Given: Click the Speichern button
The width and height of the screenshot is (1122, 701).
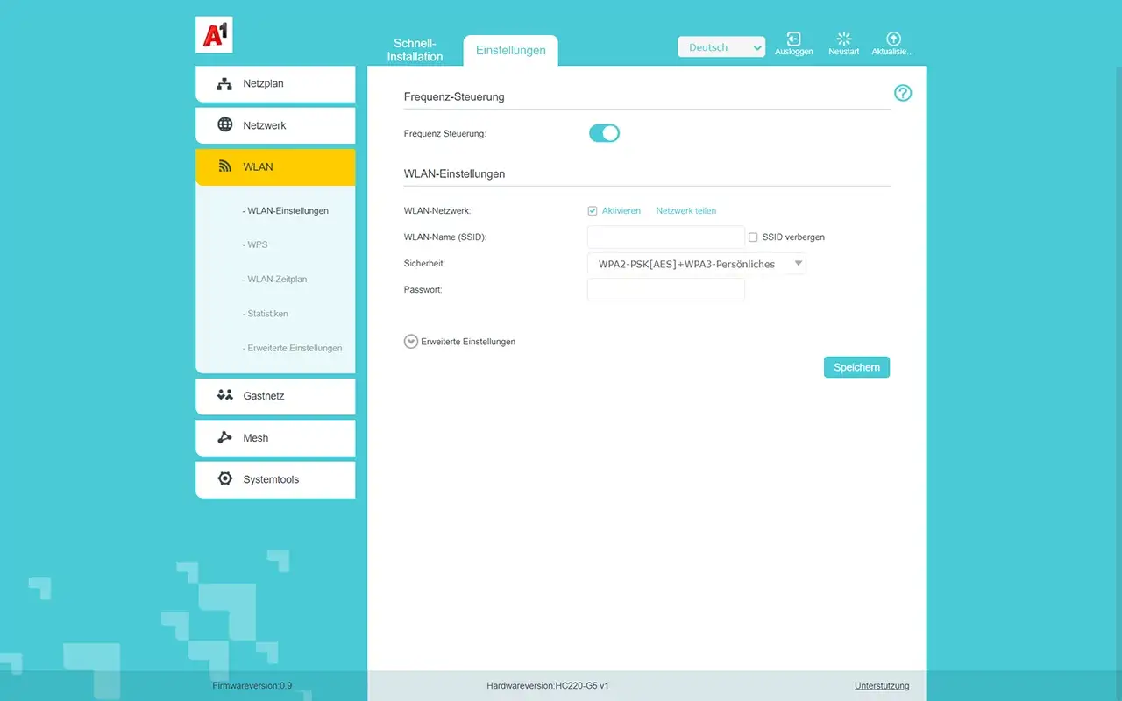Looking at the screenshot, I should tap(856, 367).
